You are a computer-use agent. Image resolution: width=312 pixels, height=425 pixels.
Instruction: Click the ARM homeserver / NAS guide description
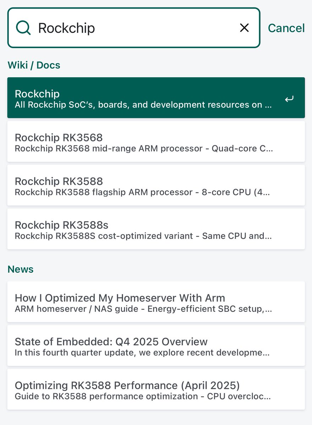[143, 309]
